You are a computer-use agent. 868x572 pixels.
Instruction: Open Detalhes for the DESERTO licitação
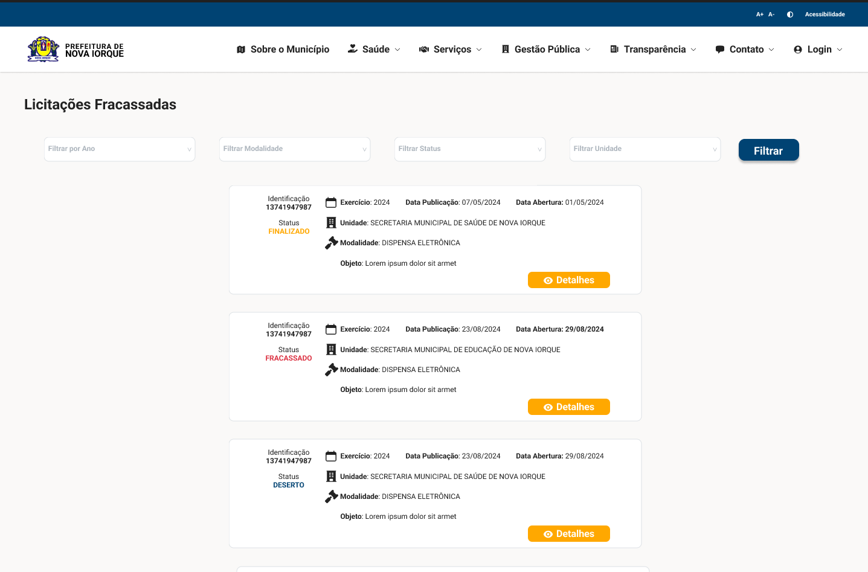pyautogui.click(x=569, y=534)
